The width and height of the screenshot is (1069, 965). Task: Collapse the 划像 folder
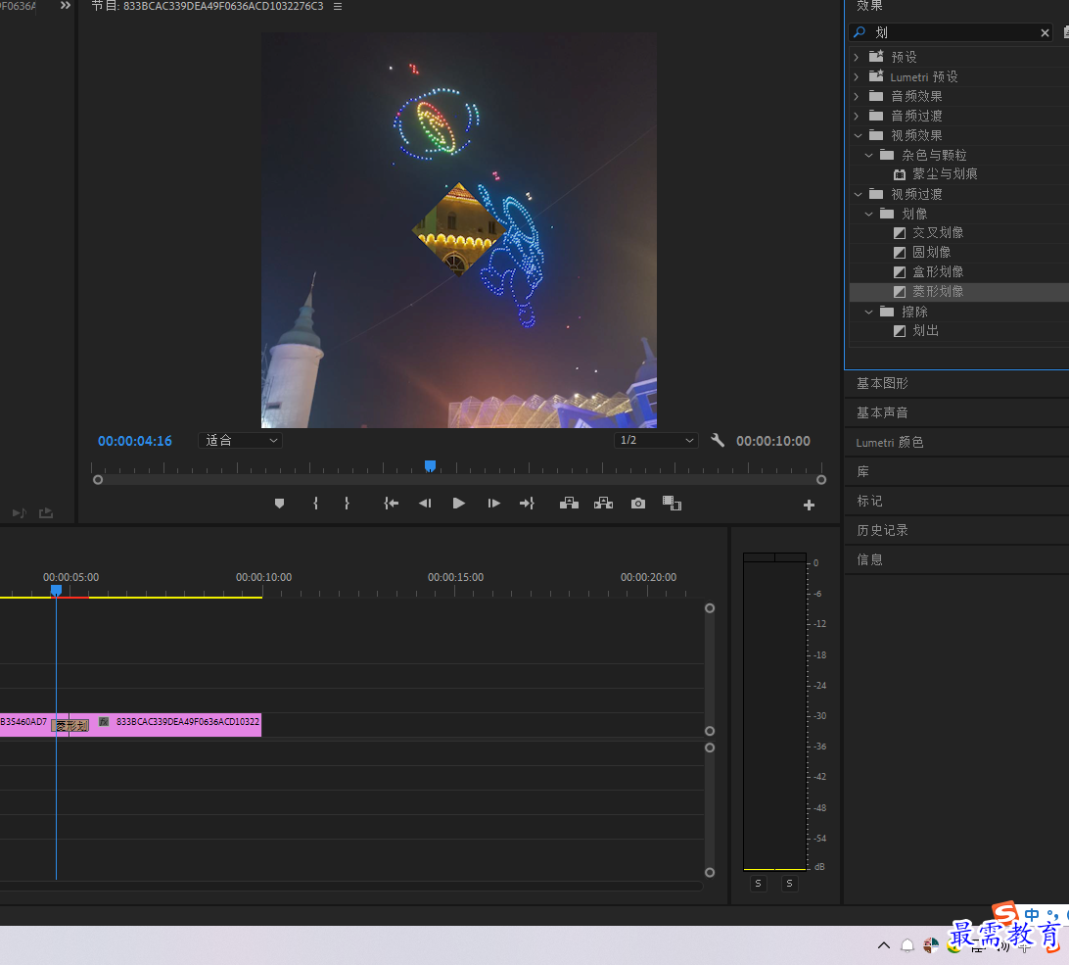click(x=868, y=215)
